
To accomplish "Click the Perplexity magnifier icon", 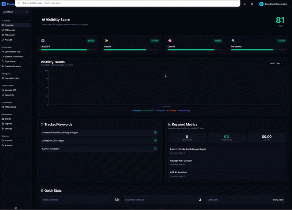I will tap(233, 41).
